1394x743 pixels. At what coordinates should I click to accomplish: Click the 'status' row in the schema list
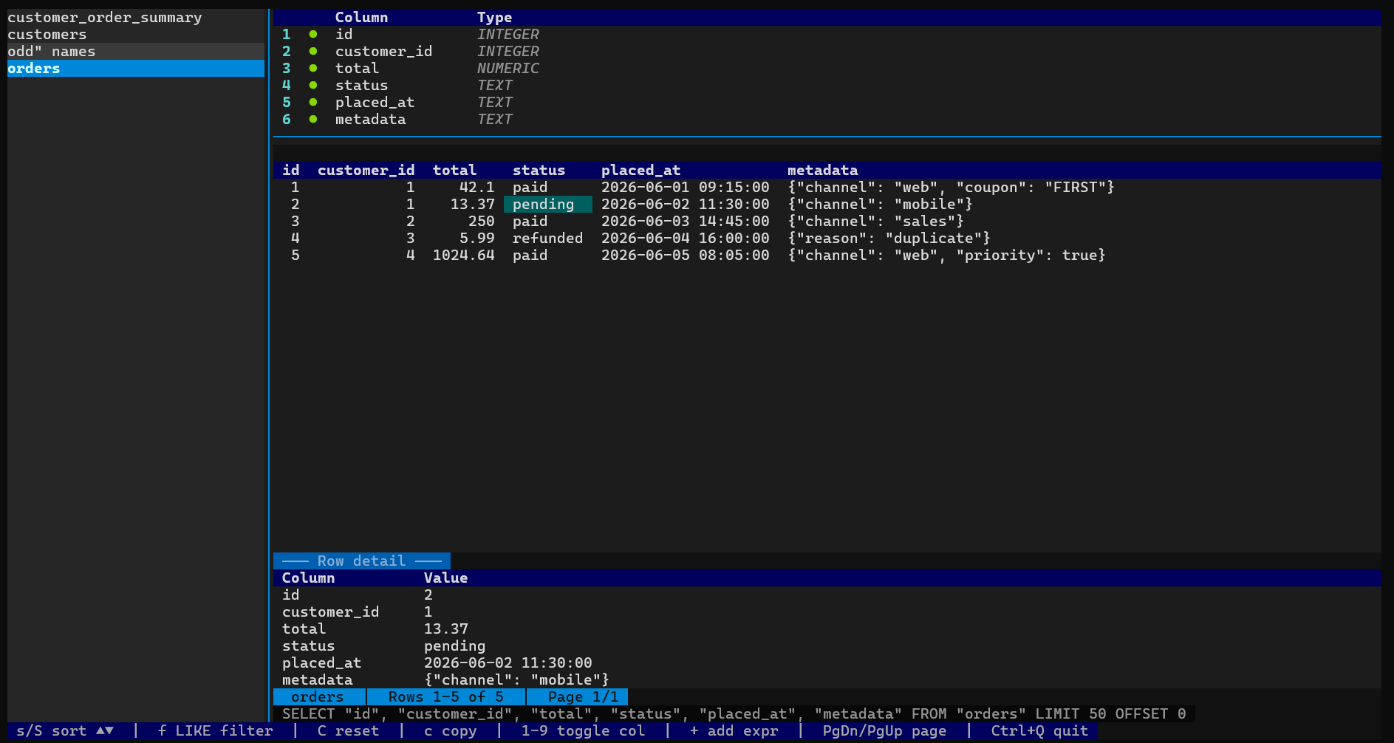(827, 85)
